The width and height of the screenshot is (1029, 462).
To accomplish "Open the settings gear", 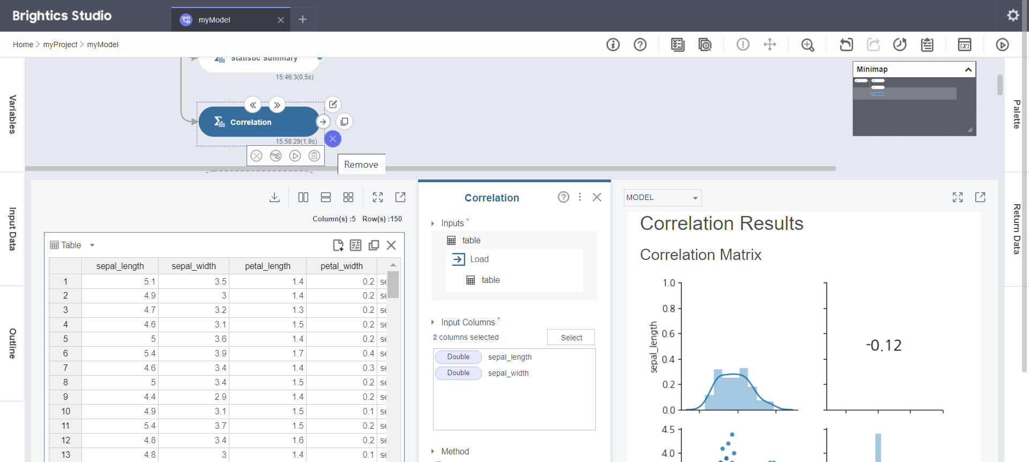I will [1013, 16].
